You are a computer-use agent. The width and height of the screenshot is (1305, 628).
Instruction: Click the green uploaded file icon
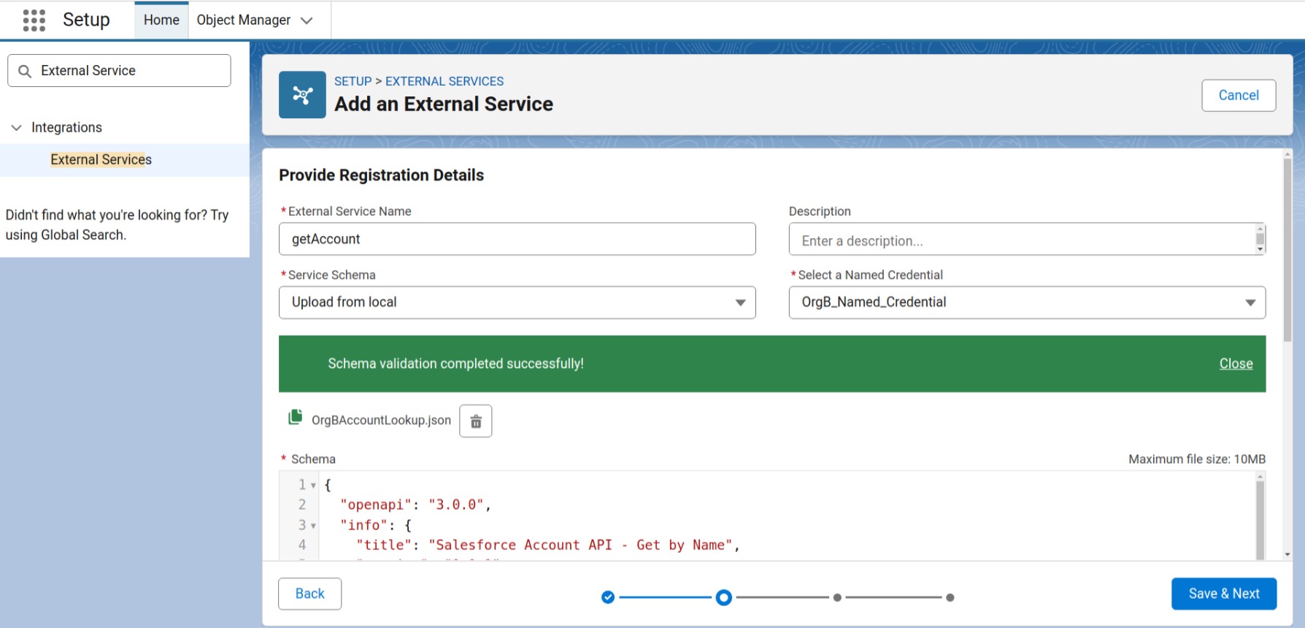pos(296,417)
